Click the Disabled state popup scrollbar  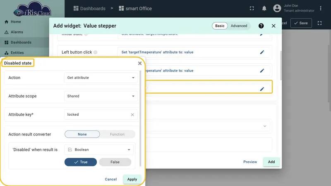pyautogui.click(x=140, y=119)
